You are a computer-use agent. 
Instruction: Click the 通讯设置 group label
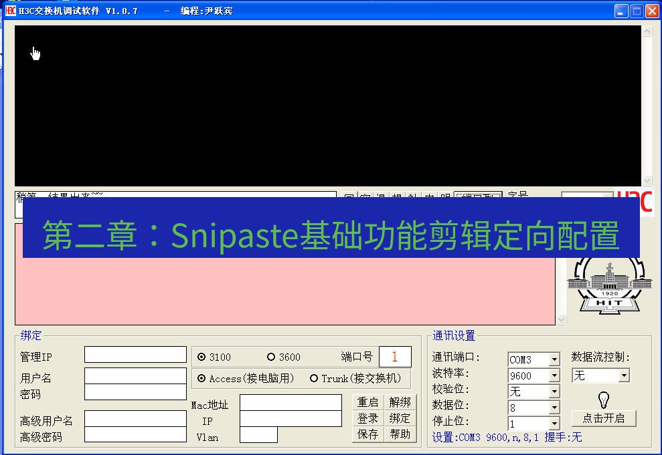pos(454,336)
